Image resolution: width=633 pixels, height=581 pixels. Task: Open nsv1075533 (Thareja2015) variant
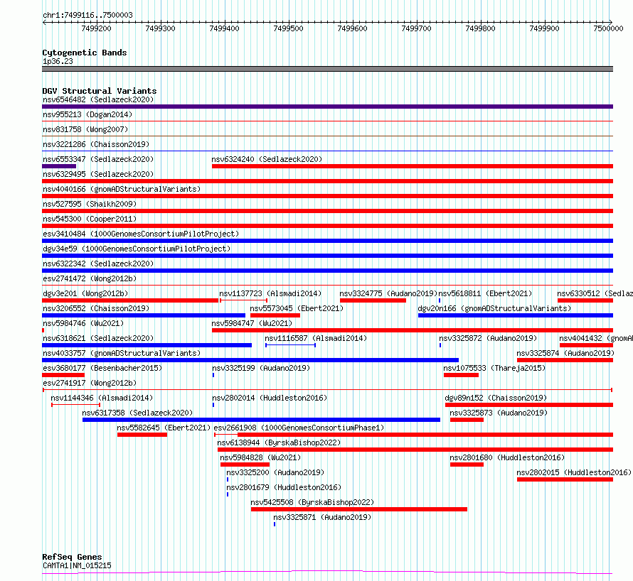494,368
